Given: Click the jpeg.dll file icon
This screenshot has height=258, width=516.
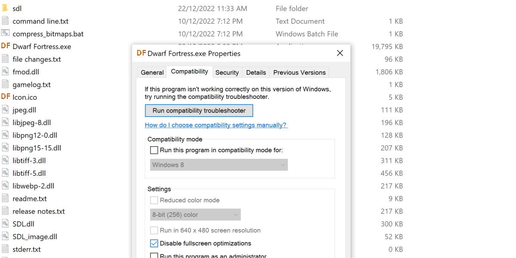Looking at the screenshot, I should (x=5, y=110).
